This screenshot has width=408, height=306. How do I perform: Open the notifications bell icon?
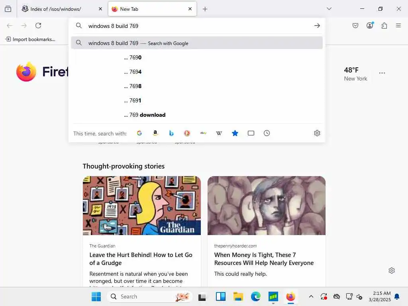coord(397,296)
